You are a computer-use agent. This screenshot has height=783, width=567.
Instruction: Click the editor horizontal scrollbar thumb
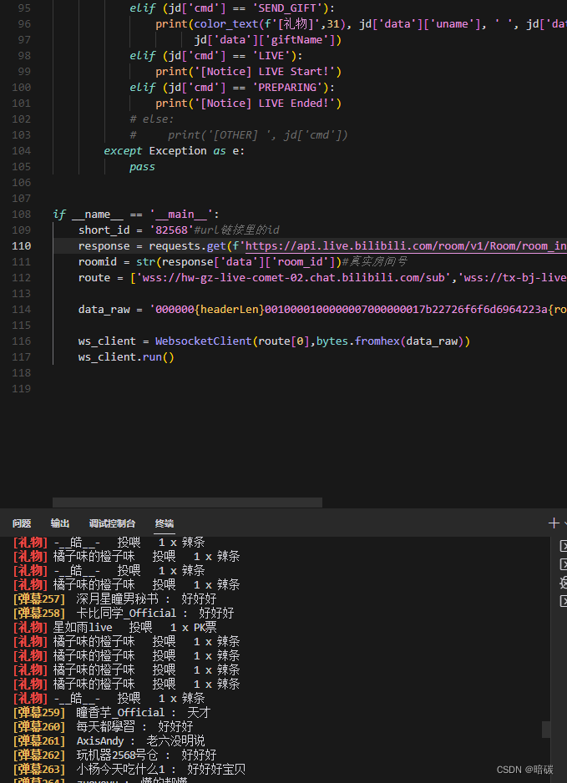pos(187,503)
